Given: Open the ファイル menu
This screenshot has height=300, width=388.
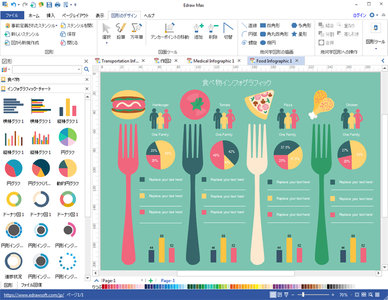Looking at the screenshot, I should click(12, 16).
